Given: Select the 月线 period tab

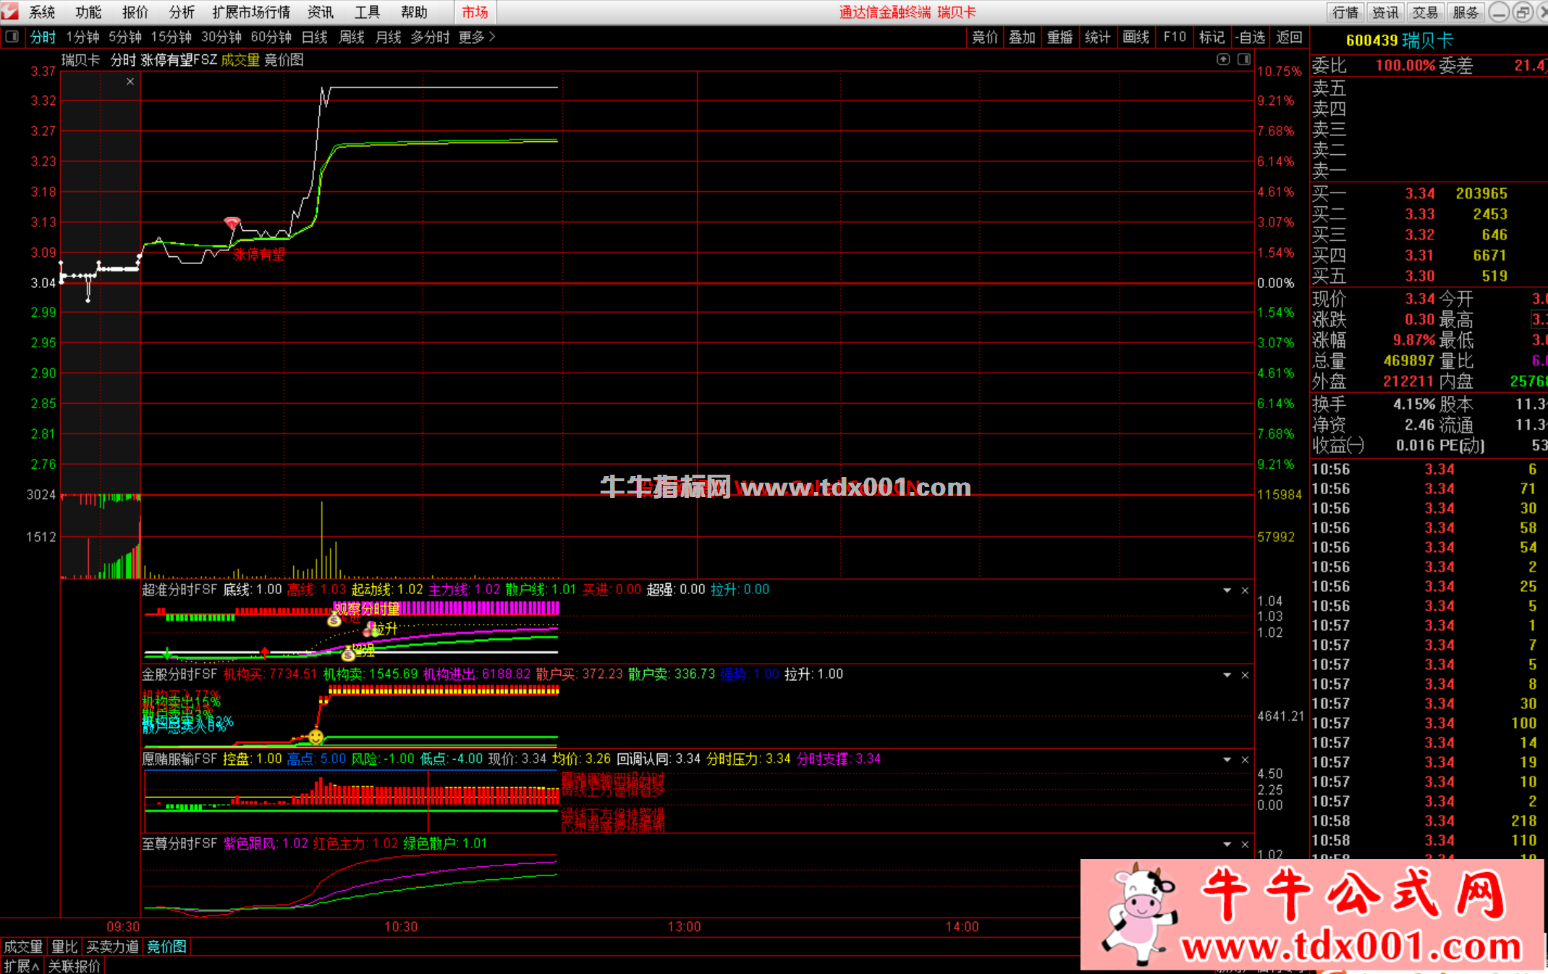Looking at the screenshot, I should 388,37.
